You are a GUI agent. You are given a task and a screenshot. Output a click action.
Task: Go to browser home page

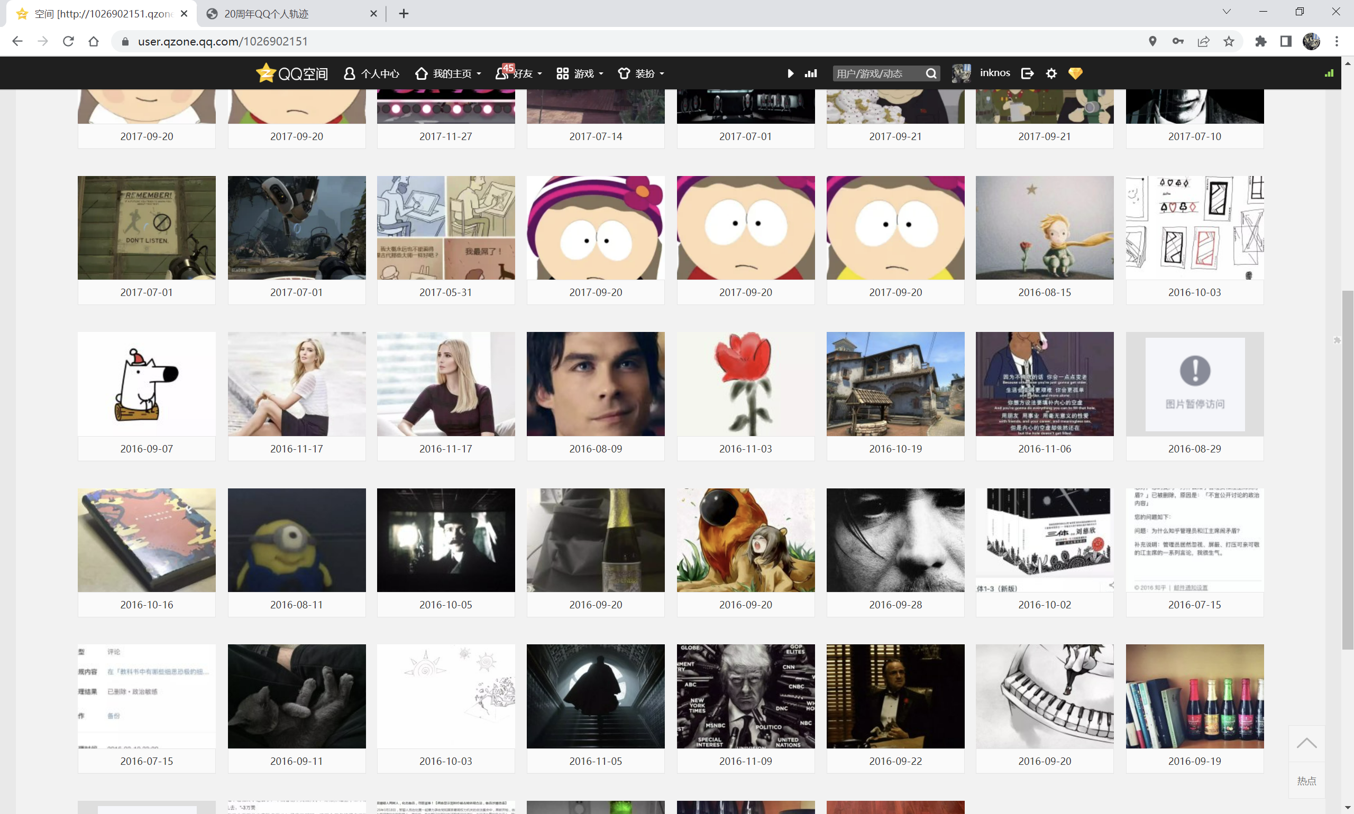93,41
